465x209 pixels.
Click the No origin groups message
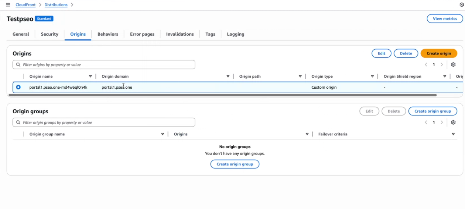coord(235,147)
